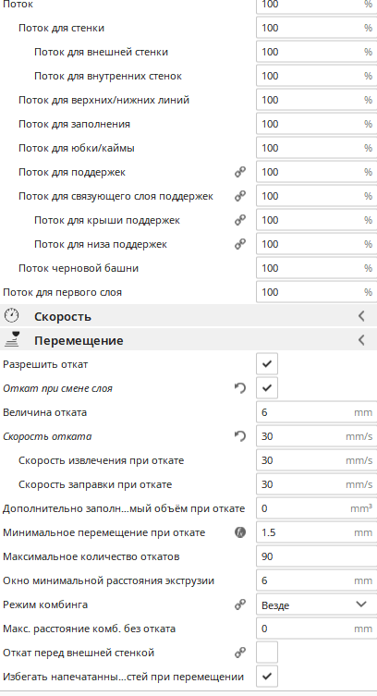
Task: Click link icon for Поток для связующего слоя поддержек
Action: pos(240,196)
